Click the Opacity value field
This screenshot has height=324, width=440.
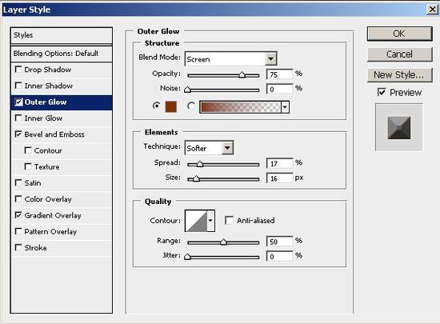[279, 74]
